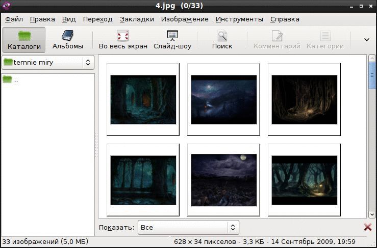377x248 pixels.
Task: Click the Комментарий toolbar button
Action: coord(277,40)
